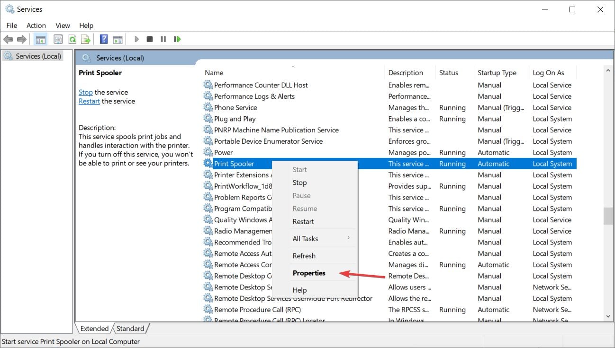Open the View menu
This screenshot has height=348, width=615.
pyautogui.click(x=63, y=26)
